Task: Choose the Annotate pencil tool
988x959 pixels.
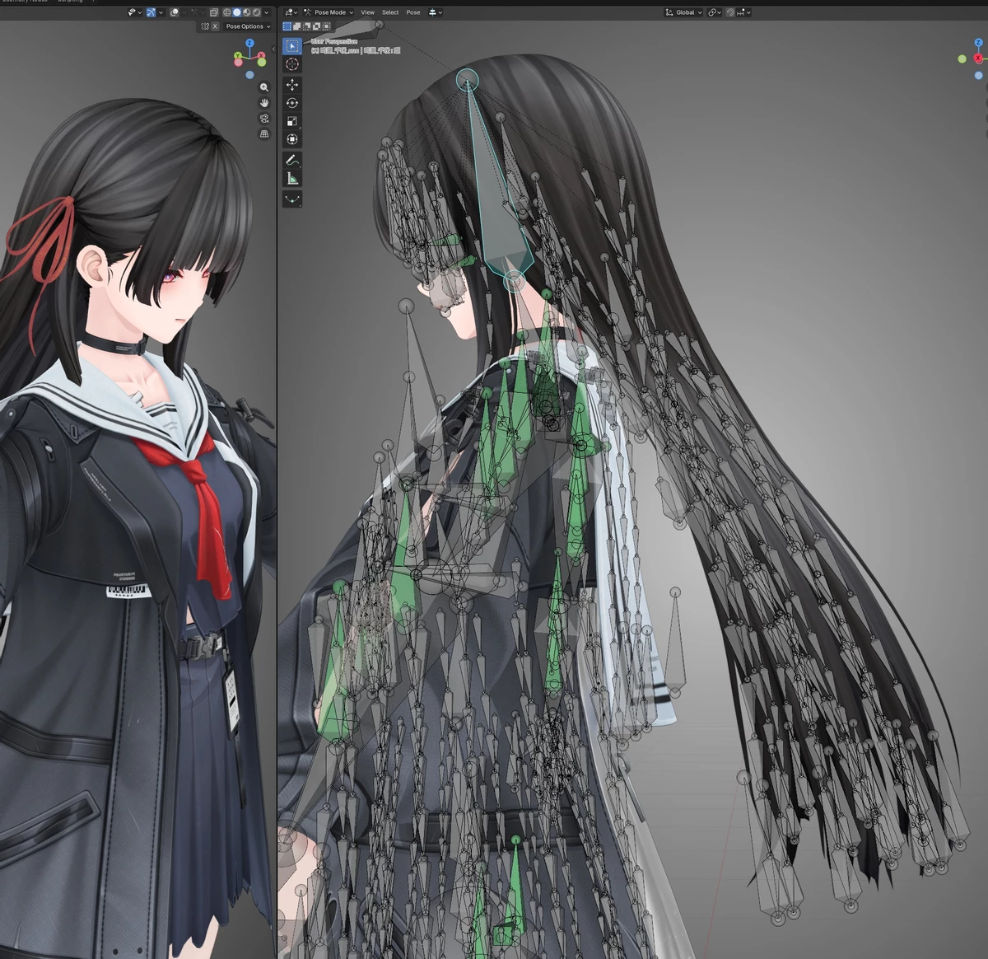Action: pos(291,160)
